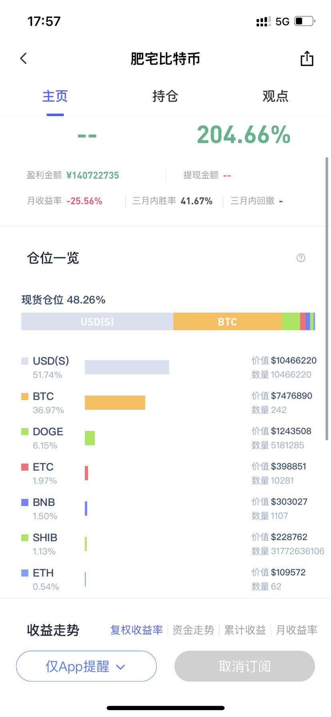Click the ETC red legend square

click(25, 467)
